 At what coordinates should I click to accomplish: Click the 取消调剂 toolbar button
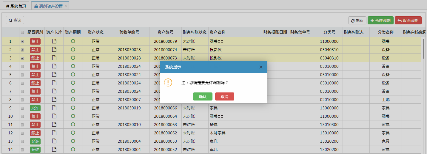click(x=408, y=21)
